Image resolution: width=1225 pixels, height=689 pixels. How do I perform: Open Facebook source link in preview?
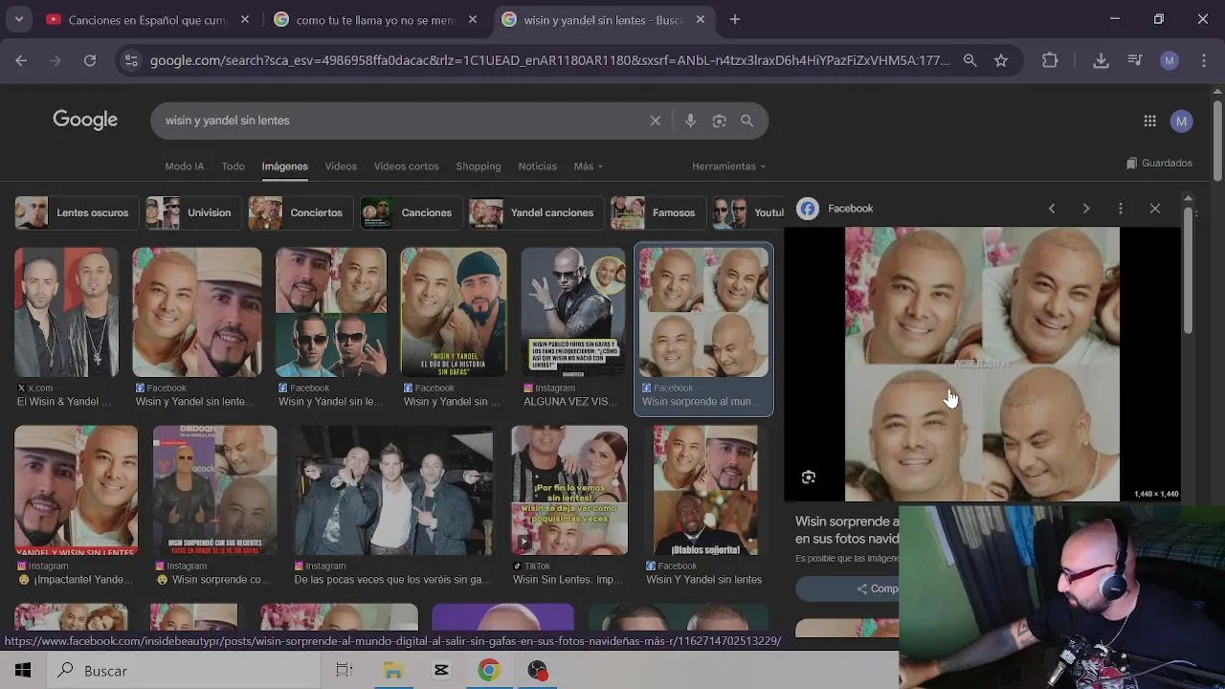point(835,209)
